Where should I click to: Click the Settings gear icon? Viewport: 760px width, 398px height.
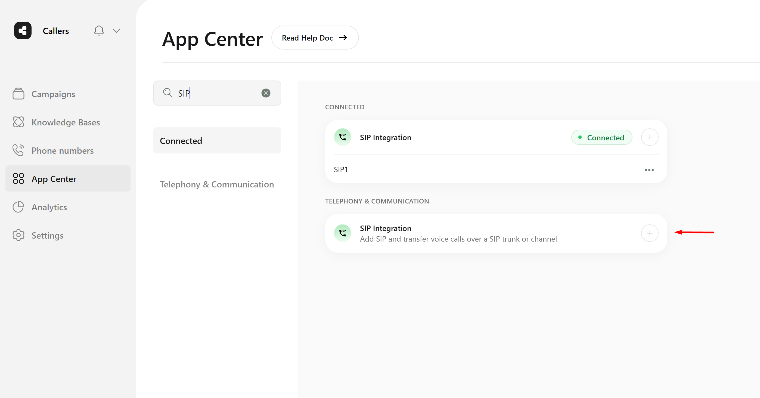click(18, 235)
